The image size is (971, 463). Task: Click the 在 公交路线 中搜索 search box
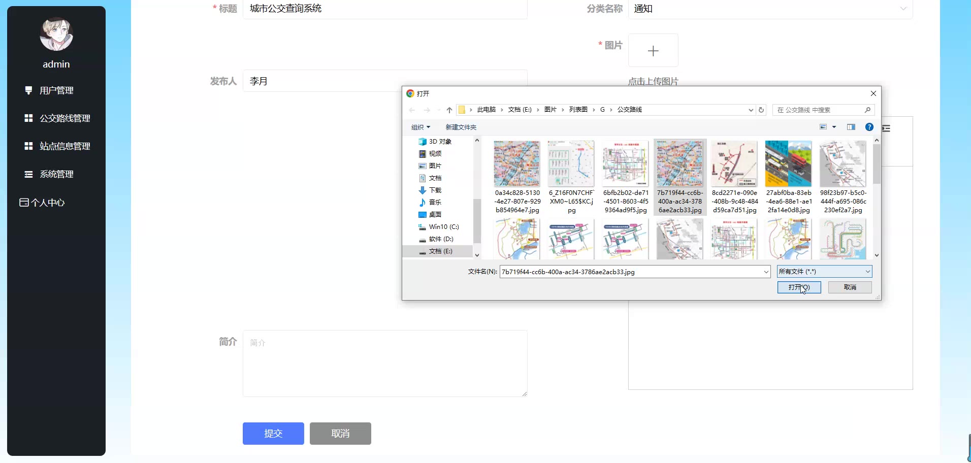(x=823, y=110)
